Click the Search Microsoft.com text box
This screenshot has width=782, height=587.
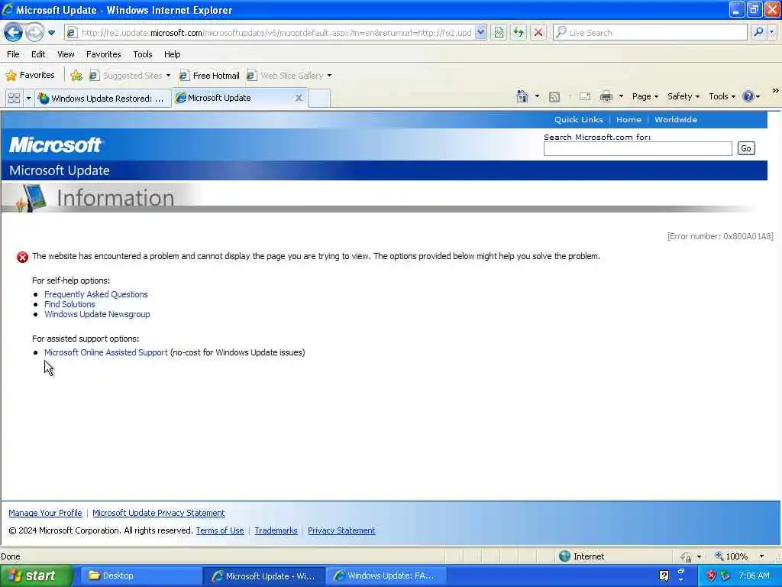point(638,149)
